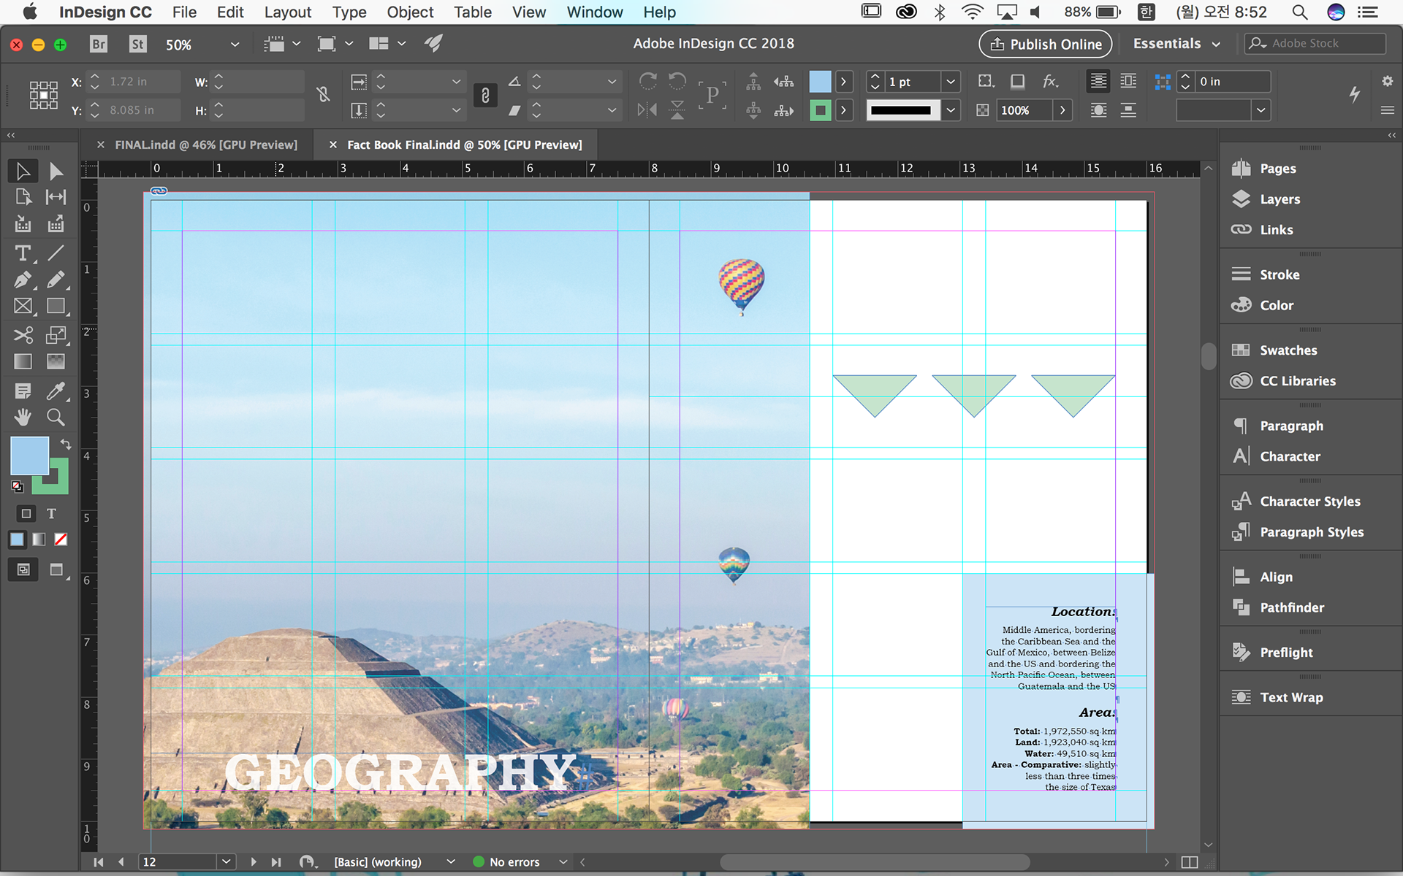Apply None to fill
Image resolution: width=1403 pixels, height=876 pixels.
pos(61,539)
